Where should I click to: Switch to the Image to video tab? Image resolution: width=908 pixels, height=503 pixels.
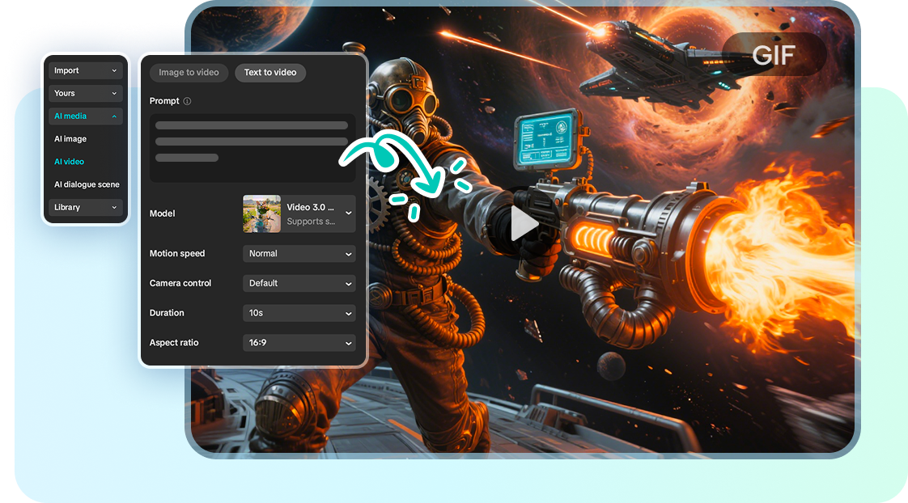click(189, 72)
